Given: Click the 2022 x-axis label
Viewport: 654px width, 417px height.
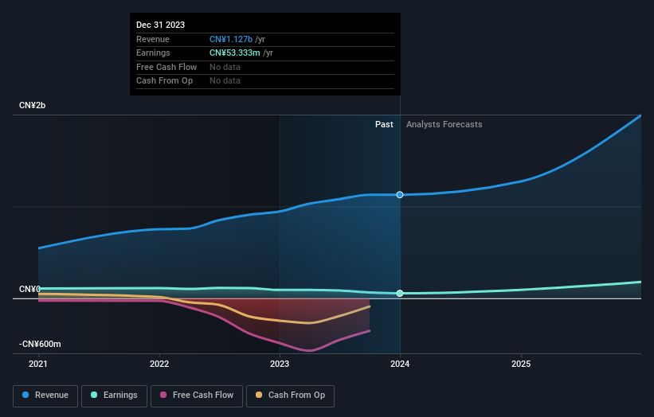Looking at the screenshot, I should [x=159, y=364].
